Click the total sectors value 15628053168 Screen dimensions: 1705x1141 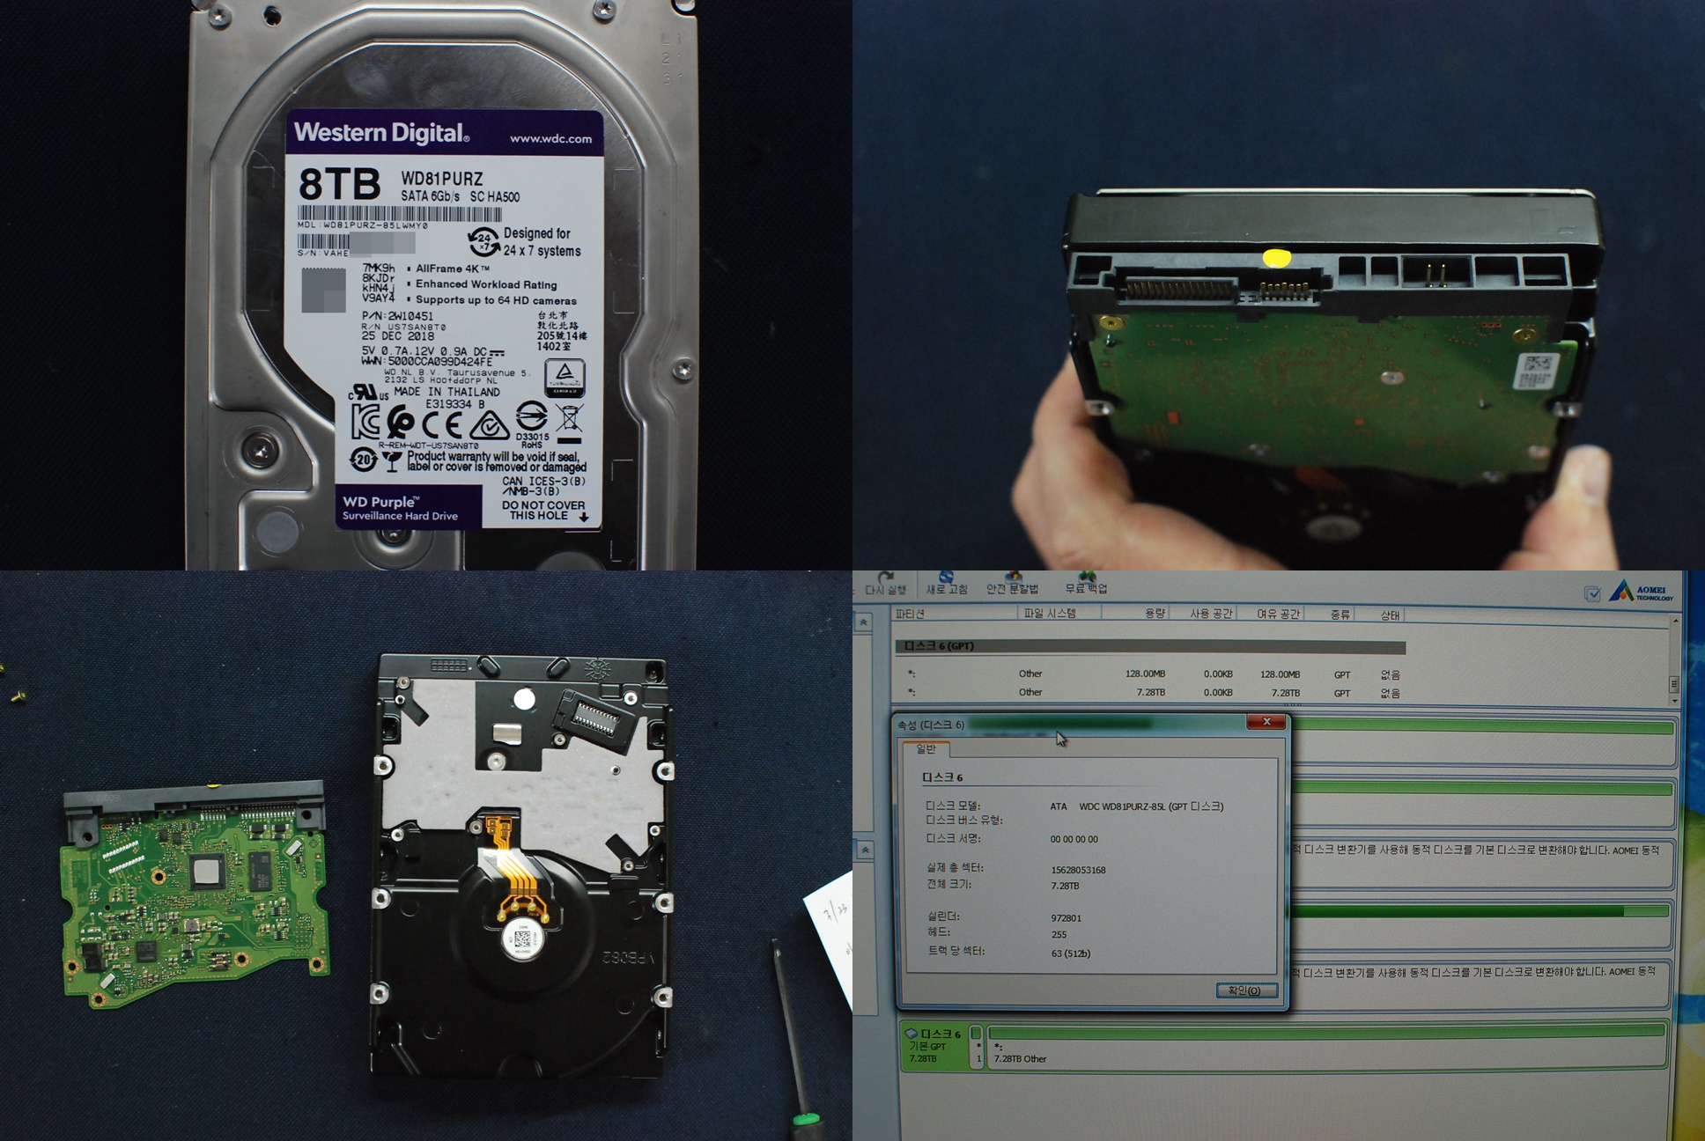click(1078, 870)
